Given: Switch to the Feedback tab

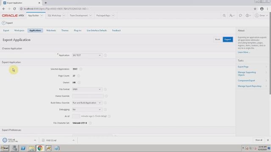Looking at the screenshot, I should click(x=116, y=30).
